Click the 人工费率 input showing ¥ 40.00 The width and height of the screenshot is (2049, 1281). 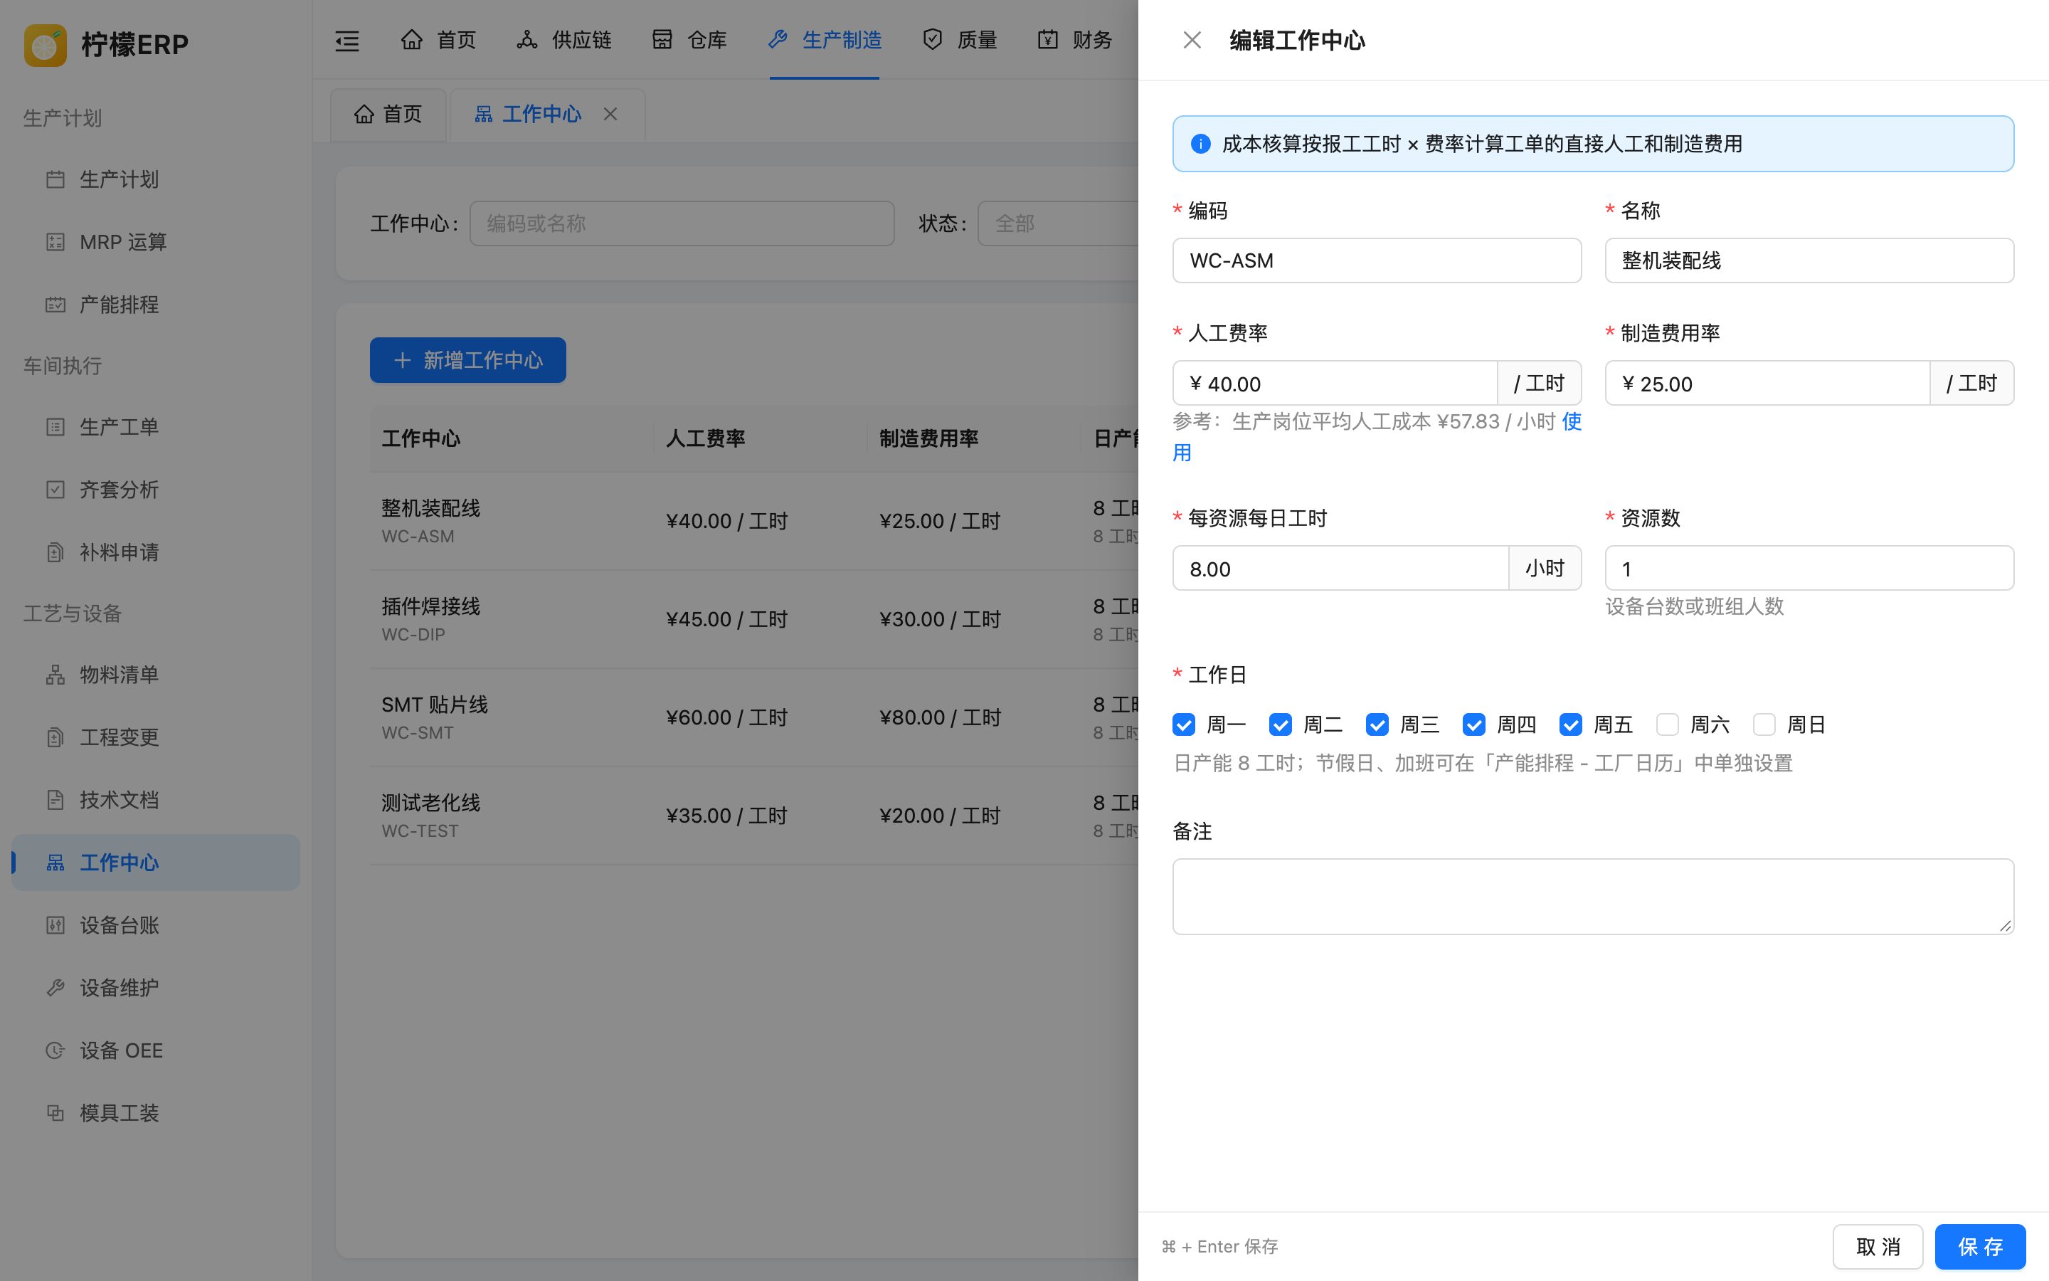1335,383
